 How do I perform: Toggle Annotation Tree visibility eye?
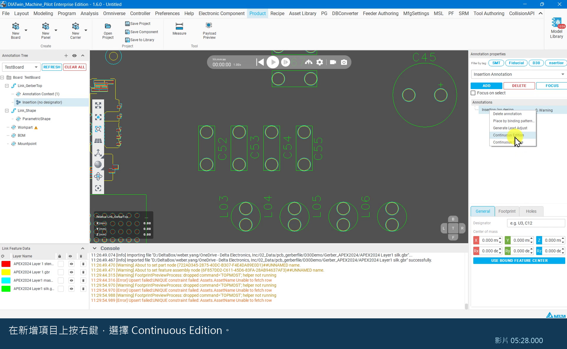pos(74,56)
